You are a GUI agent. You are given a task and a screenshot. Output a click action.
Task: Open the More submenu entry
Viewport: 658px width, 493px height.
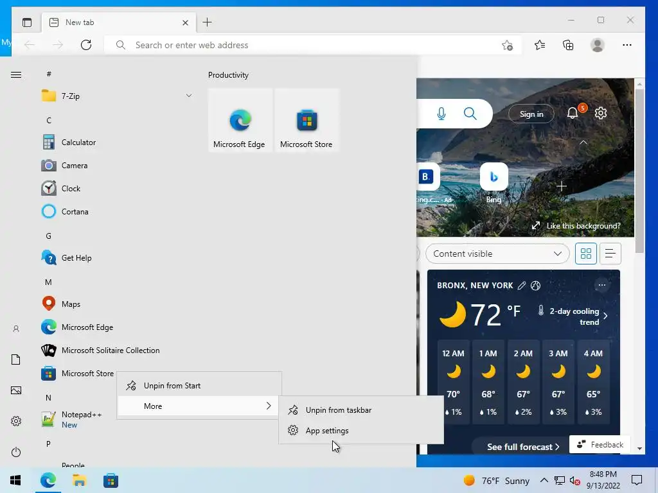pos(199,406)
